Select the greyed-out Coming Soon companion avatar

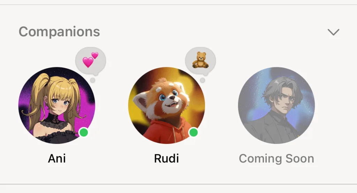pyautogui.click(x=276, y=105)
